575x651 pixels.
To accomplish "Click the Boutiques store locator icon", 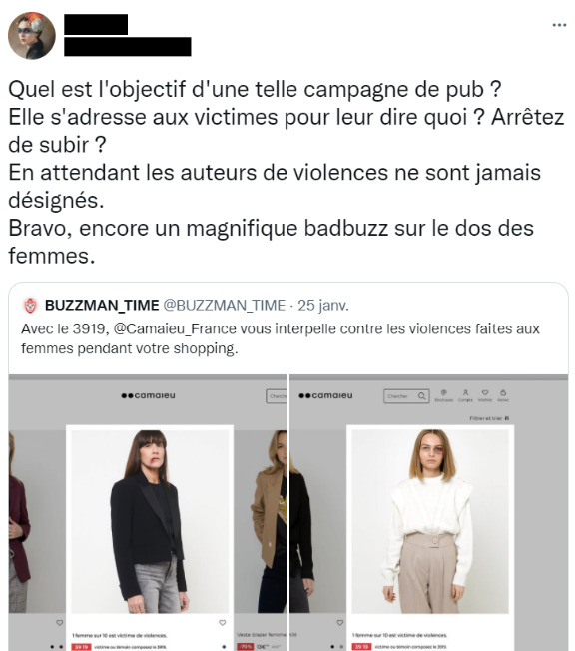I will coord(443,395).
